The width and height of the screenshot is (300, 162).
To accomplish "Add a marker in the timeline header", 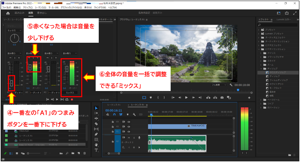I will click(128, 114).
